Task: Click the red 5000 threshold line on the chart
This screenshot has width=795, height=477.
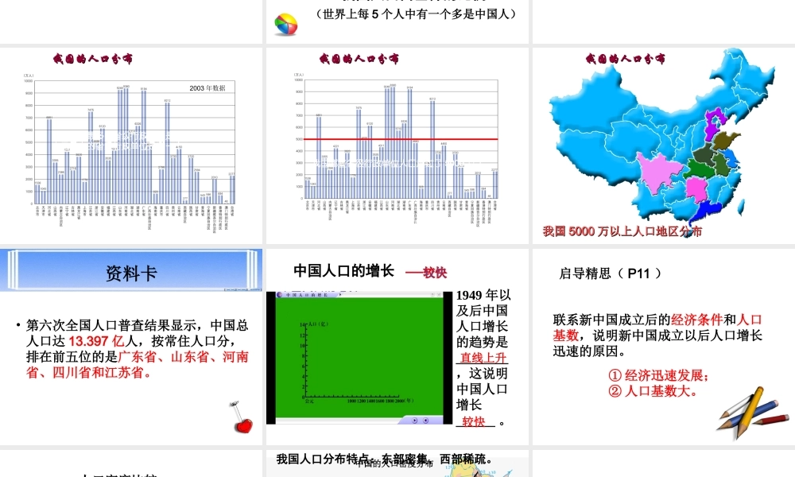Action: (x=401, y=139)
